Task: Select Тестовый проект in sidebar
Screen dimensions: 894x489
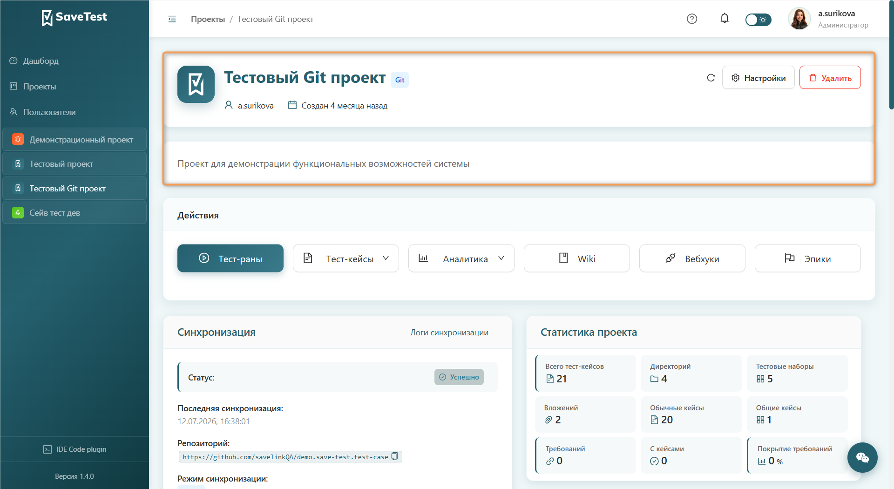Action: (x=74, y=164)
